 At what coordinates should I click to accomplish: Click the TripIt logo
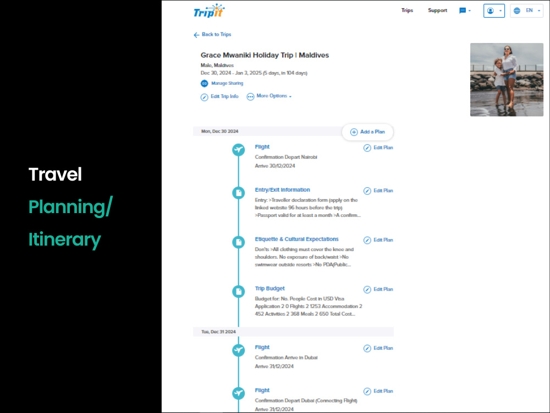pos(209,11)
